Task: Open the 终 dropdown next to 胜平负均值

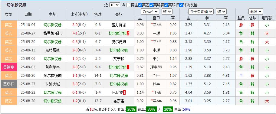Action: (x=221, y=12)
